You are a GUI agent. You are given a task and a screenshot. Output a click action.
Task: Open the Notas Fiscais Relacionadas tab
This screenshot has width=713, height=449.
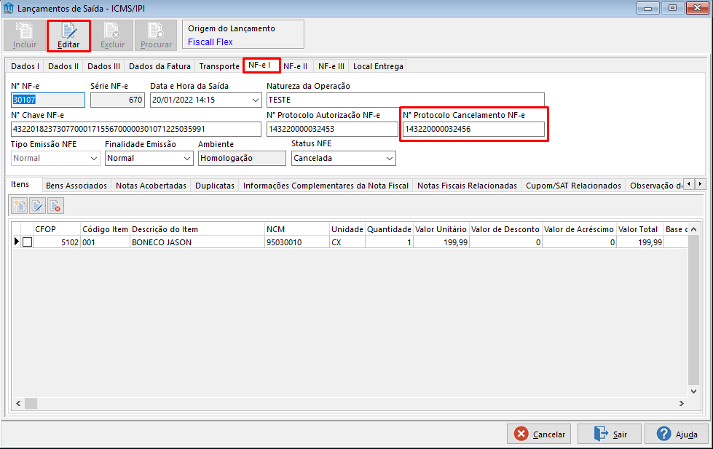pos(467,186)
